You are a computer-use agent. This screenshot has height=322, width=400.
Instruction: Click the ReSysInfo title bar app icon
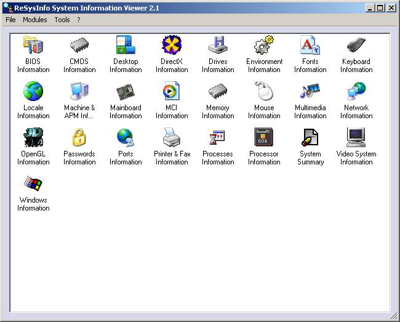pyautogui.click(x=9, y=8)
